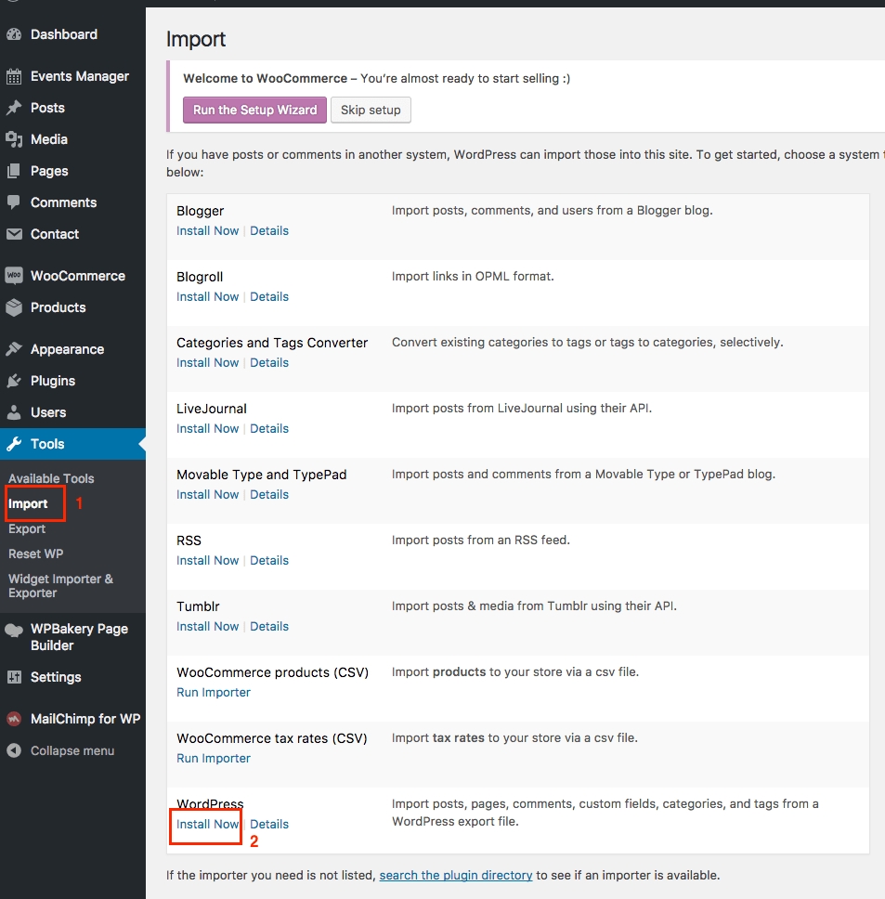Open the Tools menu section
Screen dimensions: 885x899
click(x=47, y=444)
